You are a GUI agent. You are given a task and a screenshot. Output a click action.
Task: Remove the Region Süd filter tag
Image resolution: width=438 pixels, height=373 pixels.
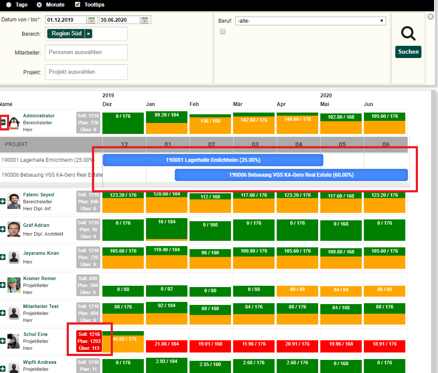(x=88, y=34)
